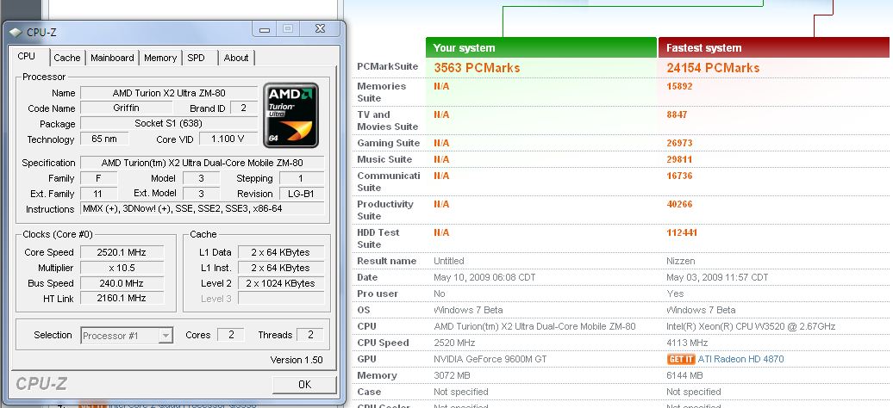Viewport: 893px width, 408px height.
Task: Click the Productivity Suite score 40266
Action: coord(679,204)
